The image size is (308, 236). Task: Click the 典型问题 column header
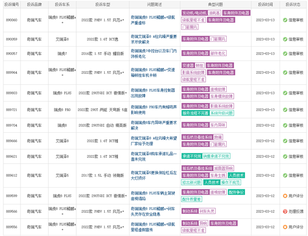[216, 4]
